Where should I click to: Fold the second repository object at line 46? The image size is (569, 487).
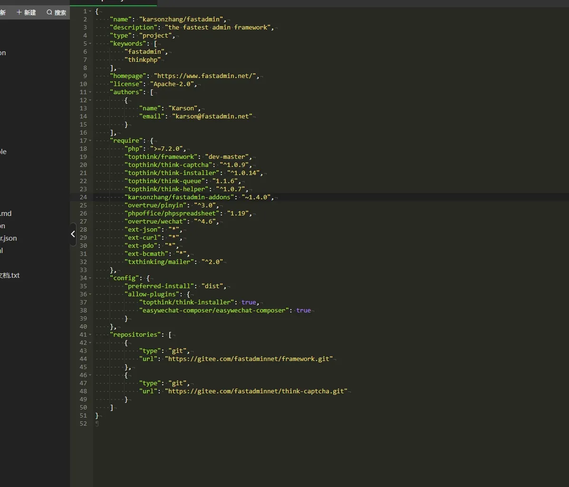click(x=90, y=375)
